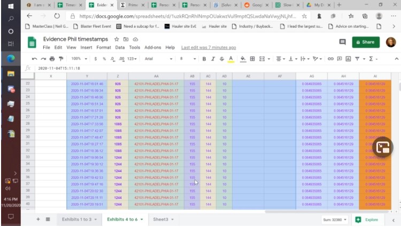The image size is (401, 228).
Task: Open vertical align dropdown
Action: coord(293,59)
